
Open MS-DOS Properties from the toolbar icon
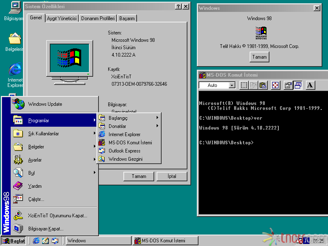click(x=288, y=85)
